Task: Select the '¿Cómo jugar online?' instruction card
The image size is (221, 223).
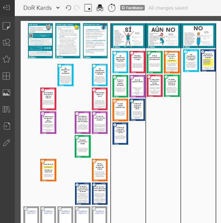Action: [68, 41]
